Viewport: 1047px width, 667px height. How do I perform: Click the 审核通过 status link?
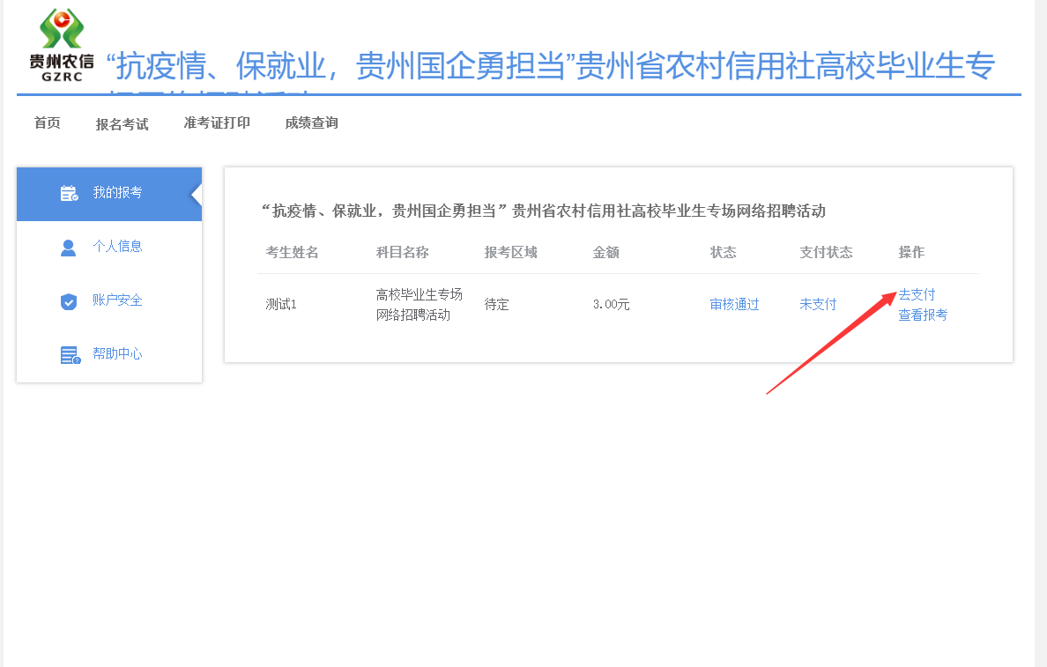click(734, 305)
